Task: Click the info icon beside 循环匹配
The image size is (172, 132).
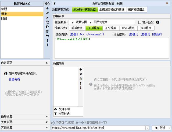Action: [158, 22]
